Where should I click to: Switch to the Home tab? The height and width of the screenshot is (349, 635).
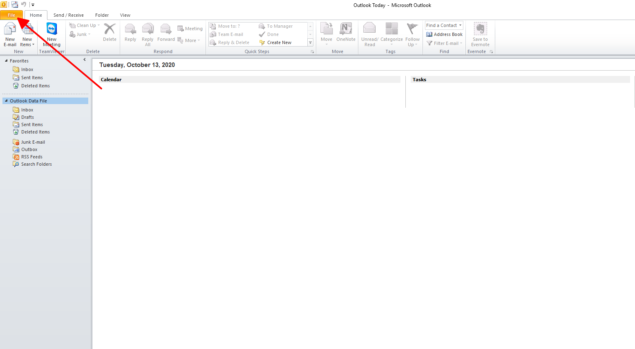pyautogui.click(x=36, y=15)
